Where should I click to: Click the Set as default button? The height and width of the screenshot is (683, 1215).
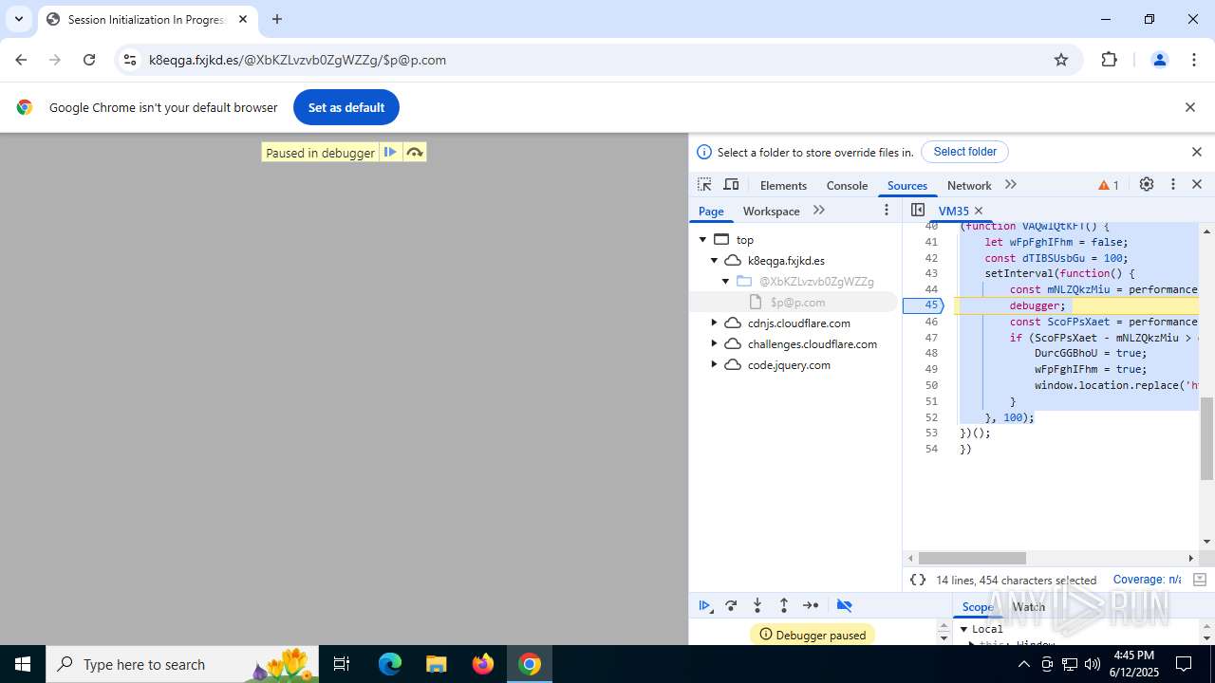(346, 107)
